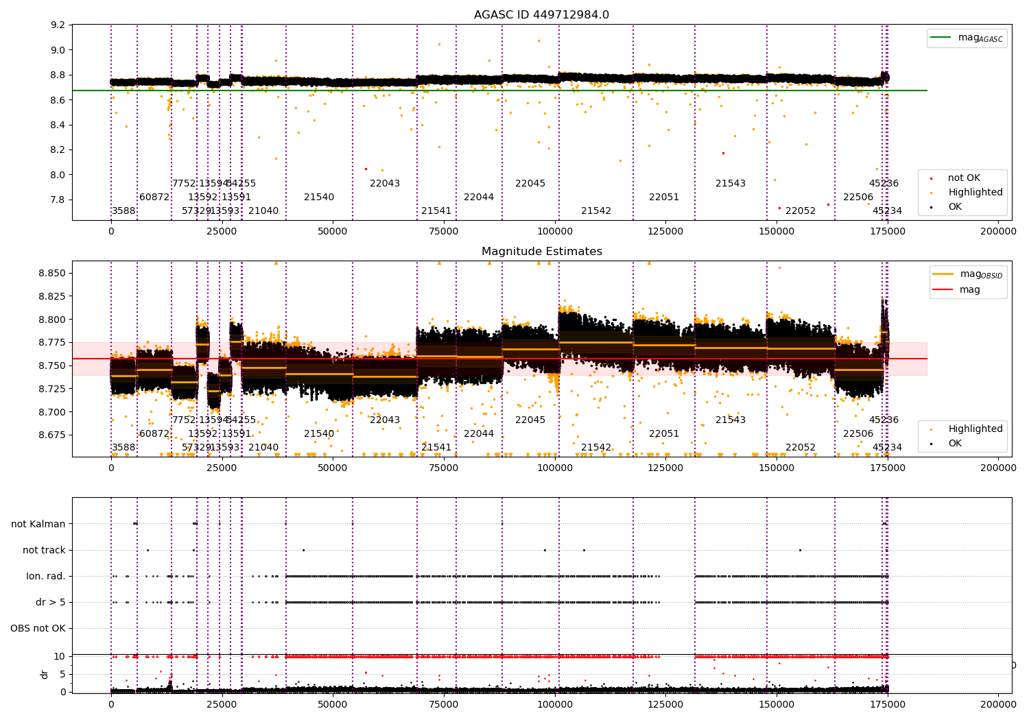Screen dimensions: 1029x720
Task: Click the 'not track' row label
Action: 44,550
